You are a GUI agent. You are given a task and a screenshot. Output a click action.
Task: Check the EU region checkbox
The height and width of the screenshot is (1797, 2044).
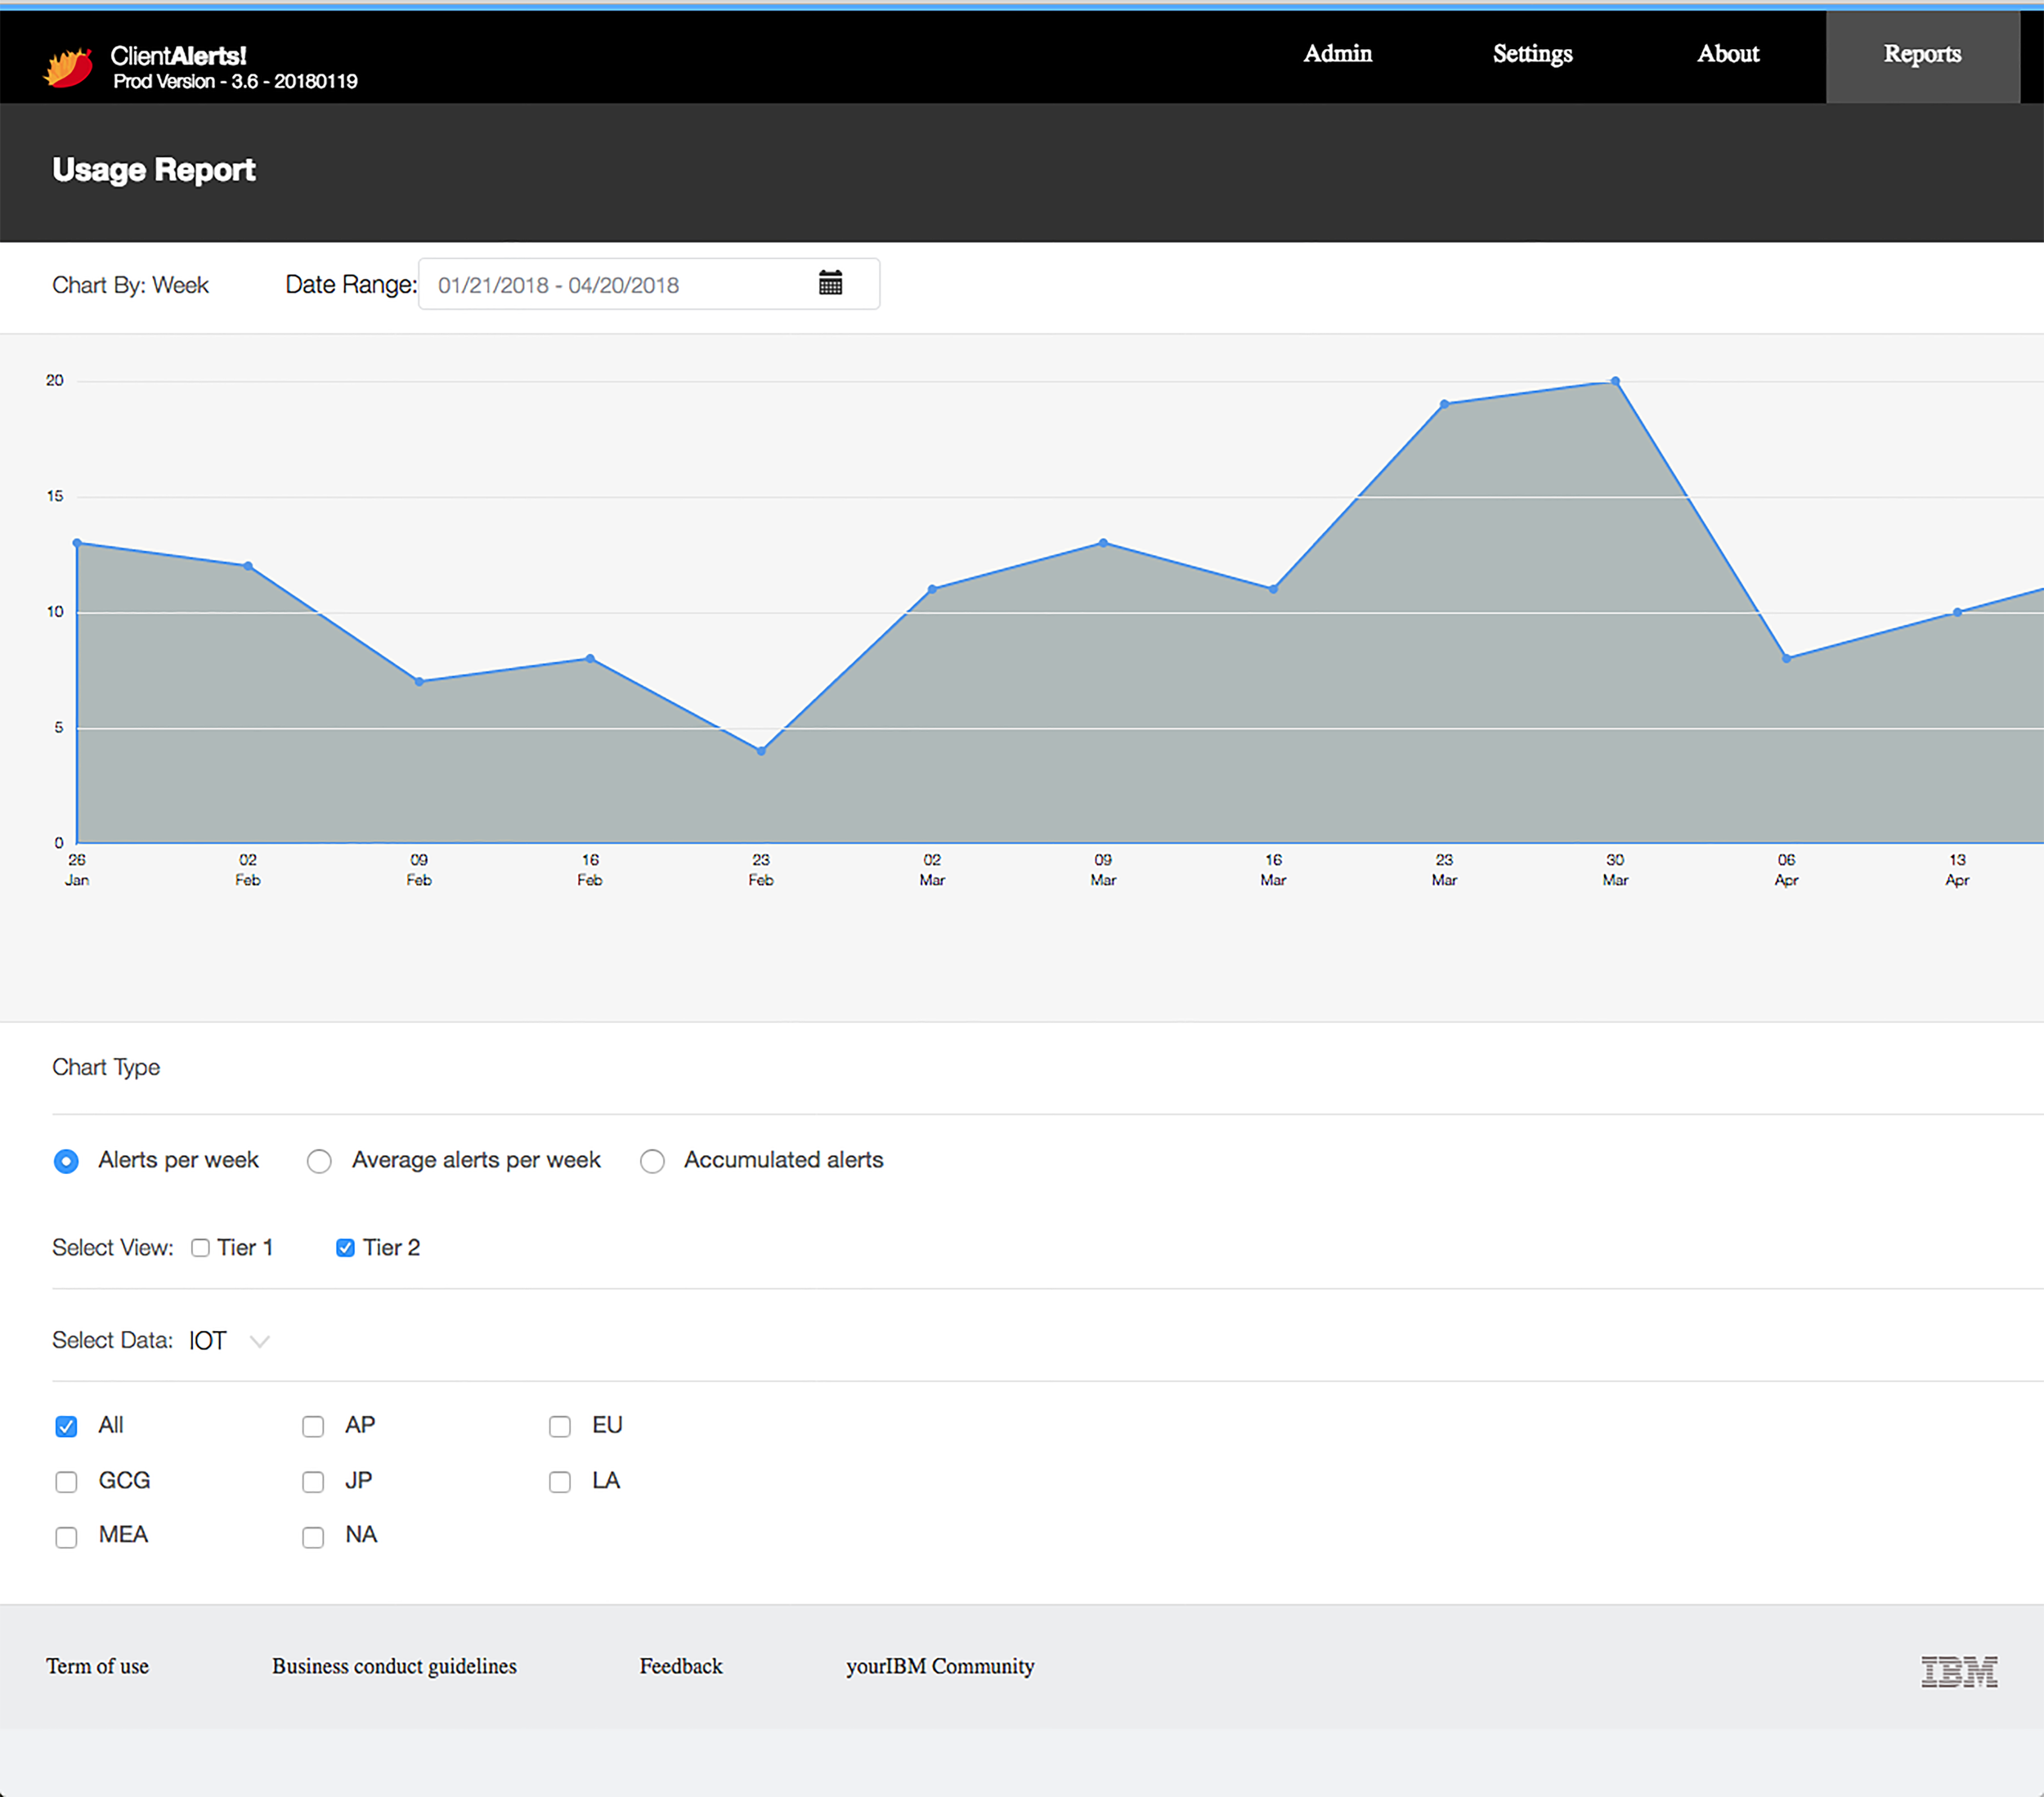pos(560,1427)
